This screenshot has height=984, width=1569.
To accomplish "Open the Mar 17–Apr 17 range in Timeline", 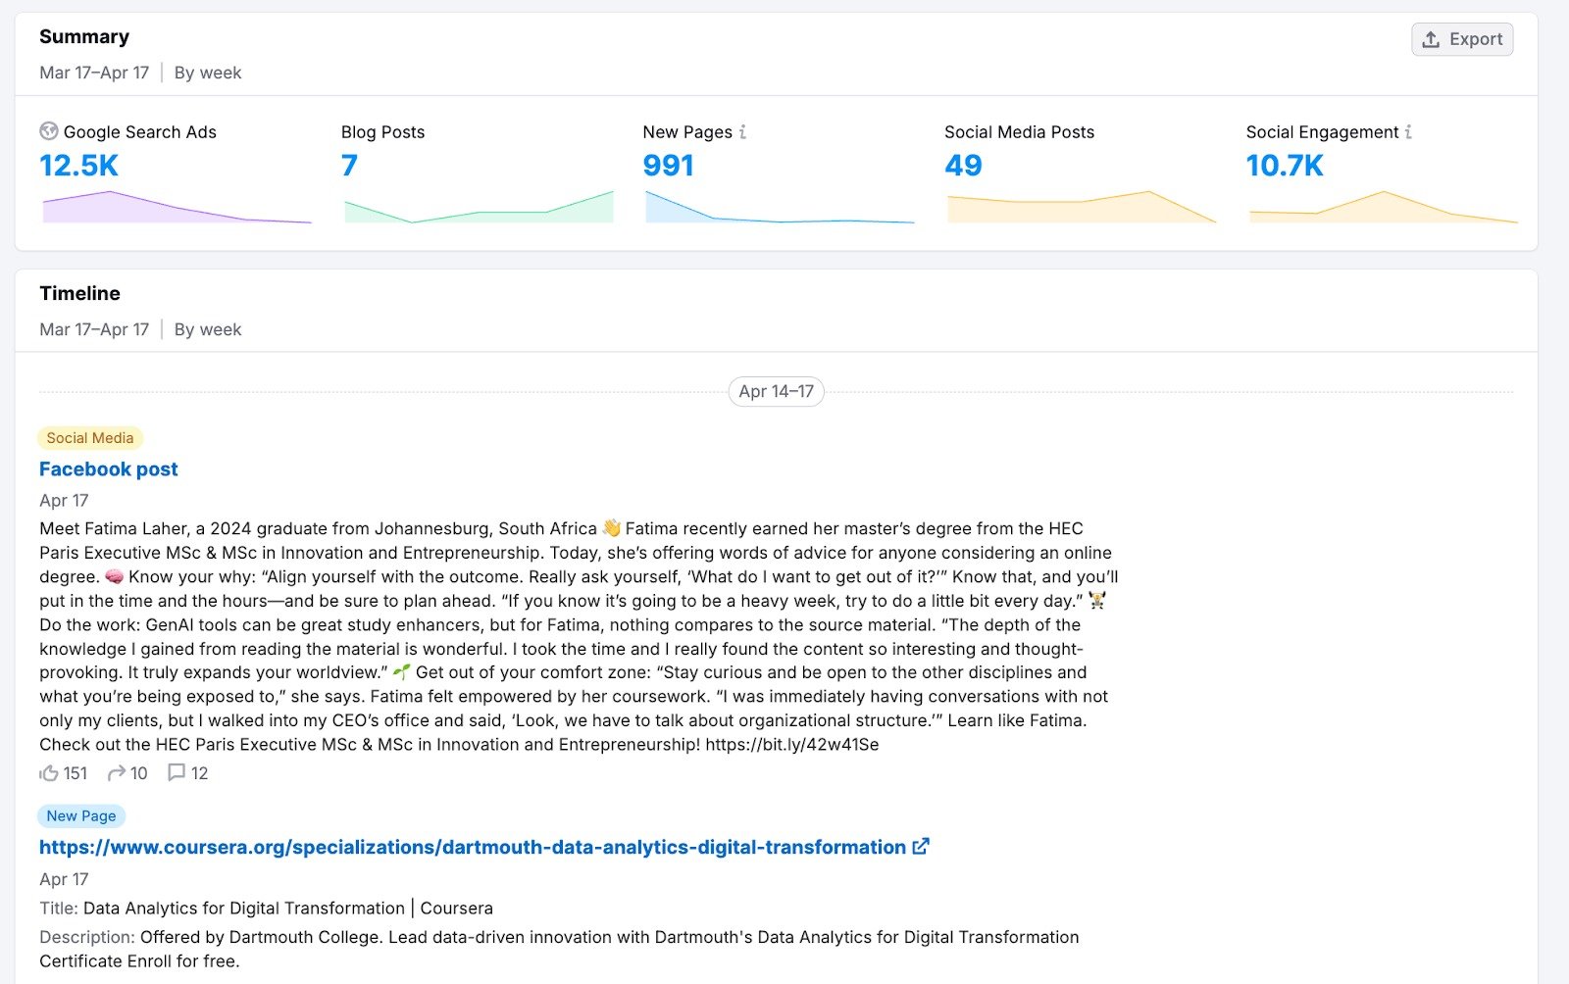I will (93, 329).
